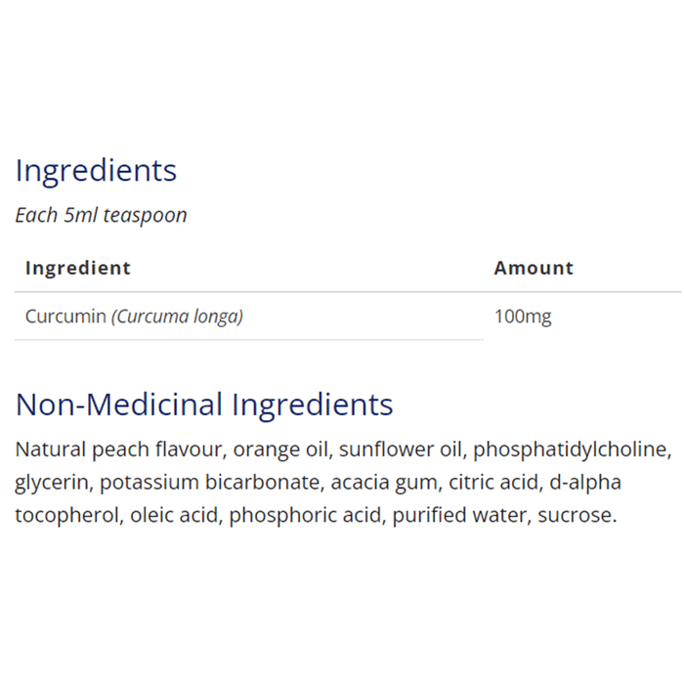The image size is (684, 684).
Task: Click the Ingredients heading
Action: (x=96, y=171)
